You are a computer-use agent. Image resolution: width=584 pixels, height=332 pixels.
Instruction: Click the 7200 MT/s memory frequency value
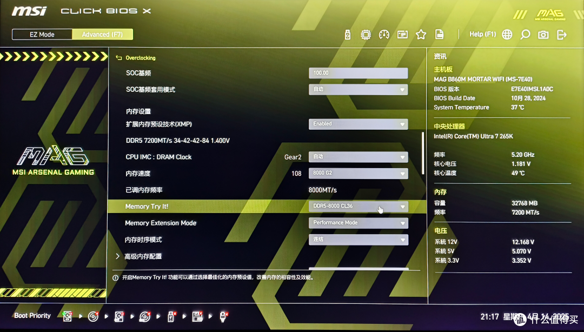tap(525, 213)
